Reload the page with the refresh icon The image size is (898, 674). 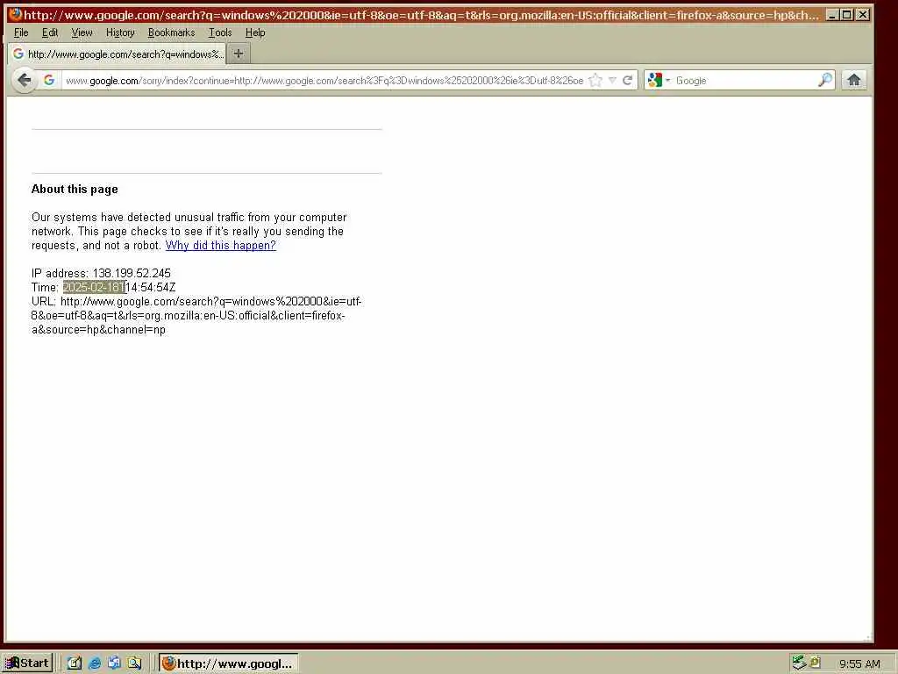628,80
